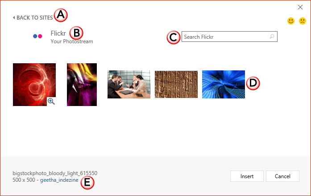Select the brown hieroglyph texture thumbnail

176,84
